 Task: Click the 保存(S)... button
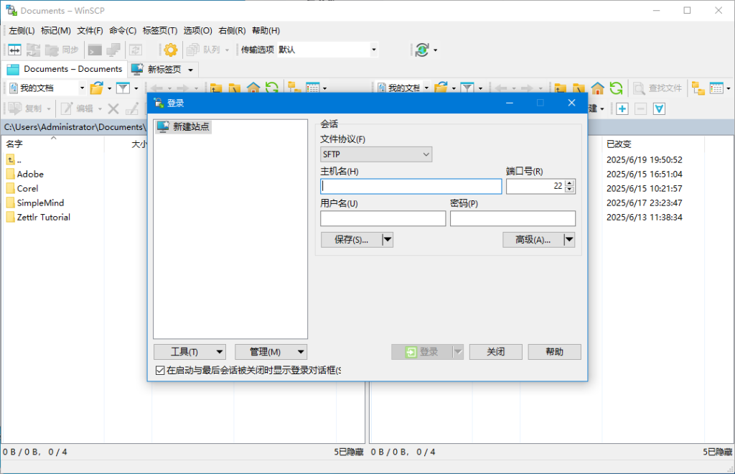[x=352, y=240]
